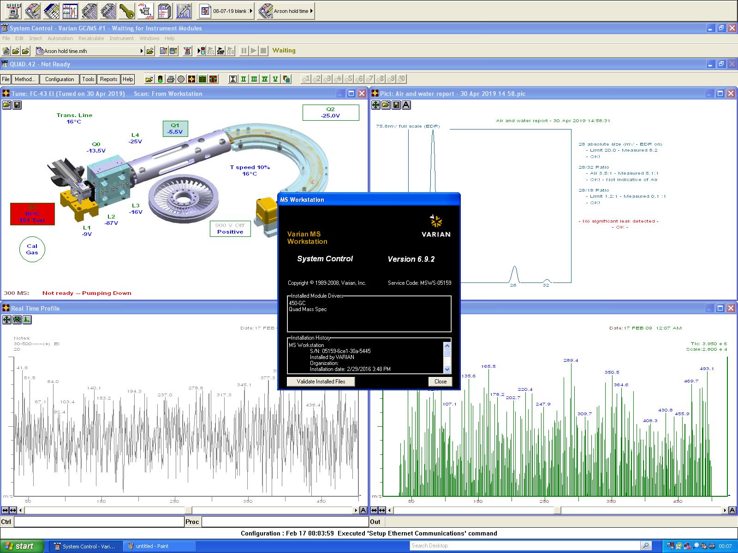Click in the Proc input field

pos(285,522)
